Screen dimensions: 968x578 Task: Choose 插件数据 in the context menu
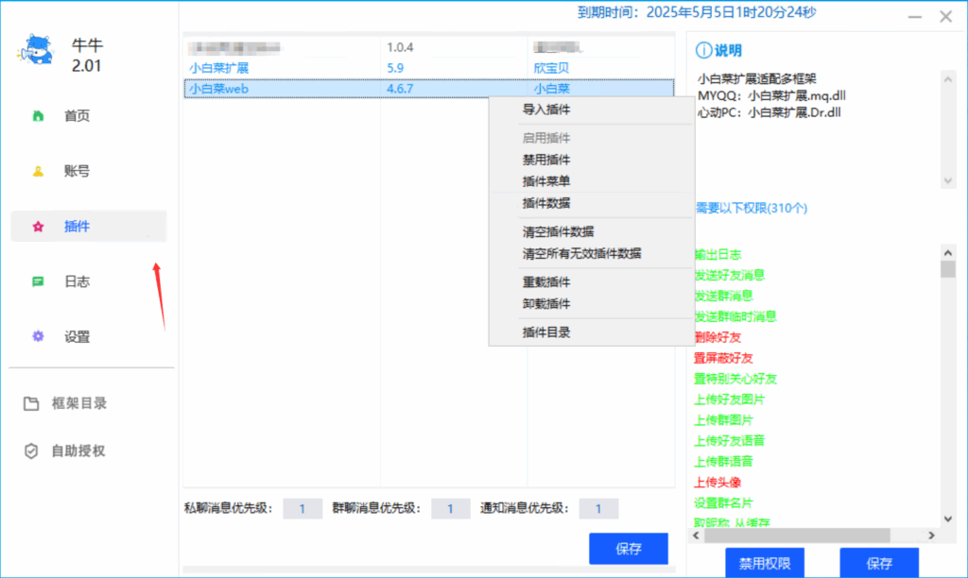click(x=546, y=203)
